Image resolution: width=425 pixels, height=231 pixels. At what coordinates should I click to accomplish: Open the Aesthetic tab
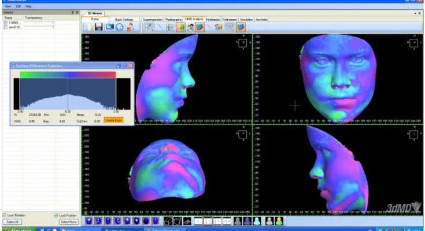261,20
